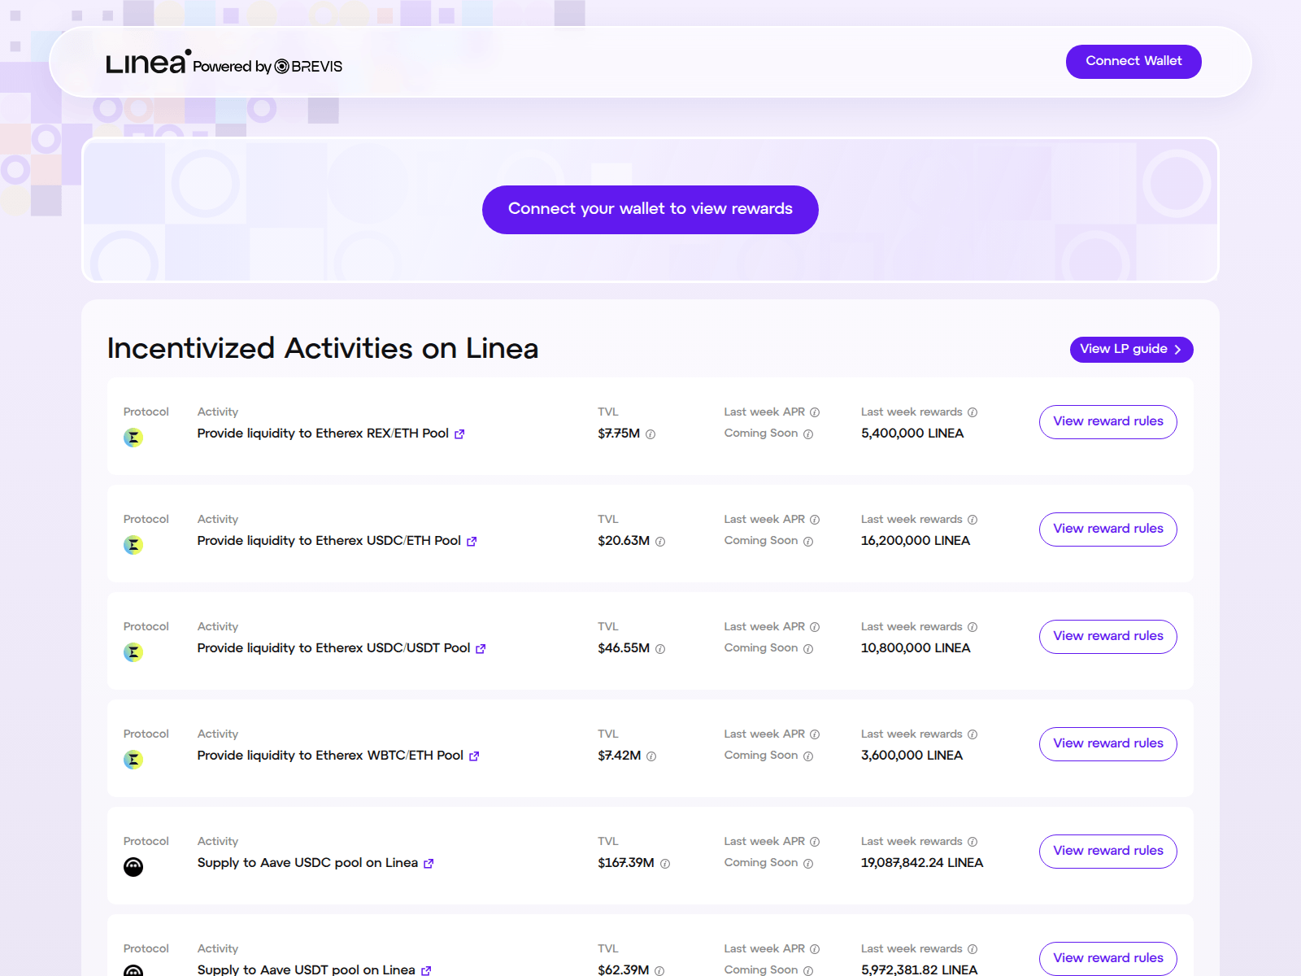Click Last week rewards info icon, REX/ETH row
This screenshot has width=1301, height=976.
pos(972,412)
